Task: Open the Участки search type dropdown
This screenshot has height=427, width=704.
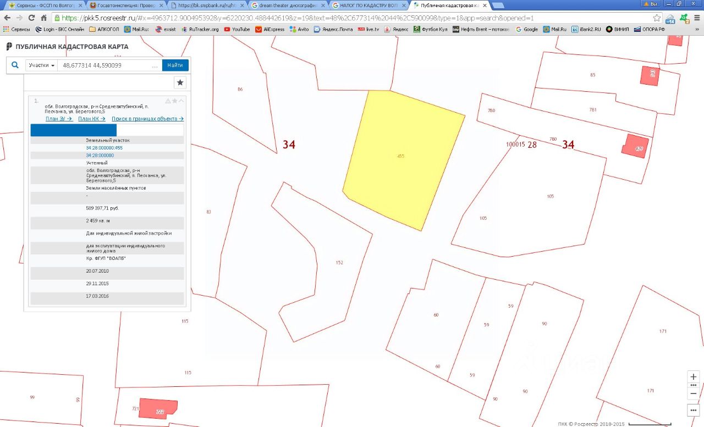Action: click(x=42, y=65)
